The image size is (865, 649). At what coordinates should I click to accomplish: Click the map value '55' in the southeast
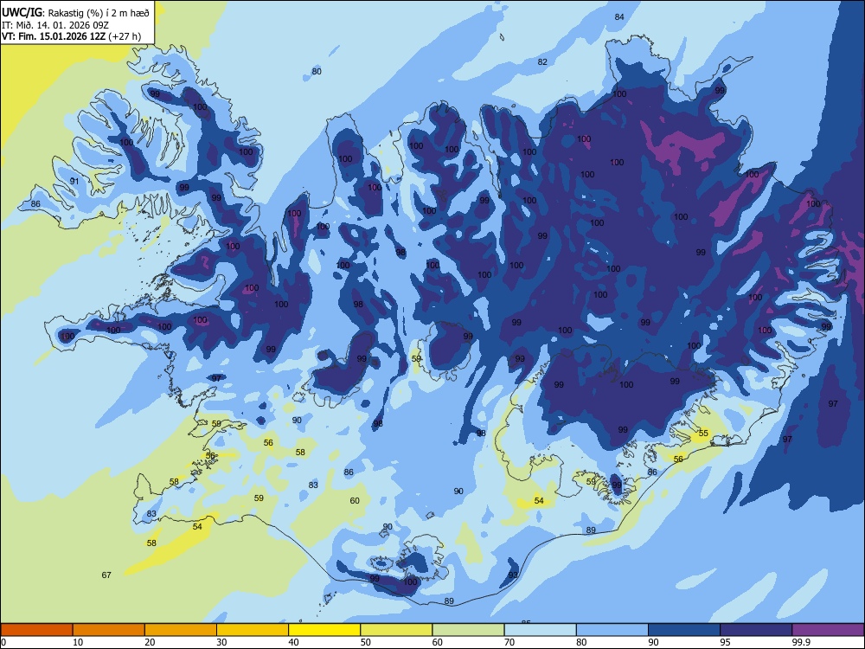pos(703,434)
